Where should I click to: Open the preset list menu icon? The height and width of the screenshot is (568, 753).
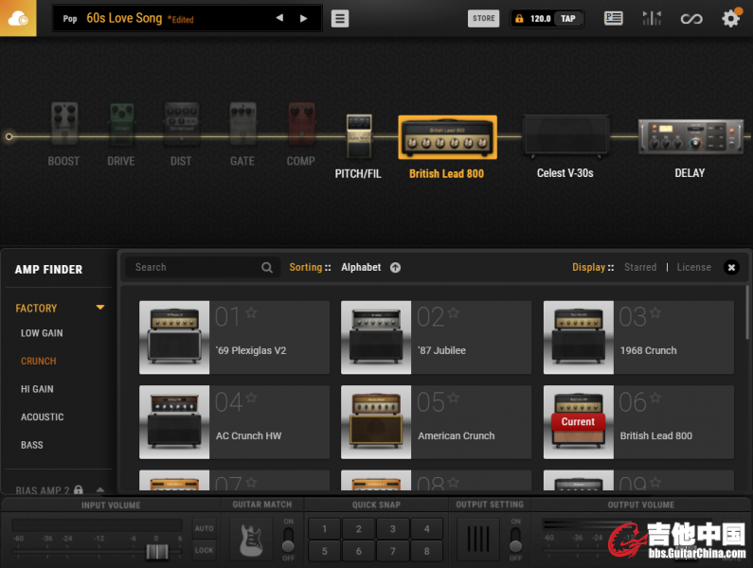tap(340, 19)
